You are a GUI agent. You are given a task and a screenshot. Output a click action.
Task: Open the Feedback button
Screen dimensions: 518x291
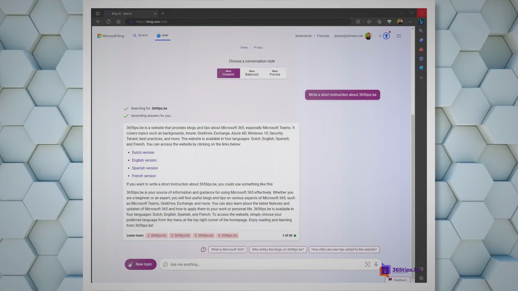(398, 280)
